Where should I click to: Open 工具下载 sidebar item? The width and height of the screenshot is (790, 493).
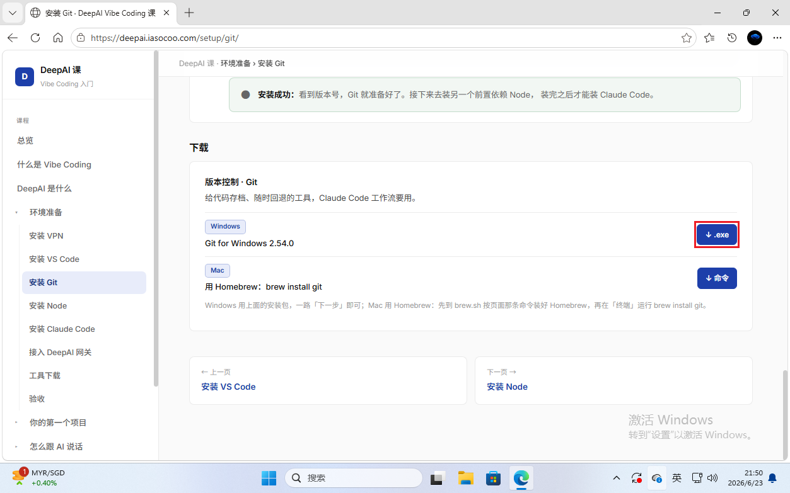tap(45, 375)
